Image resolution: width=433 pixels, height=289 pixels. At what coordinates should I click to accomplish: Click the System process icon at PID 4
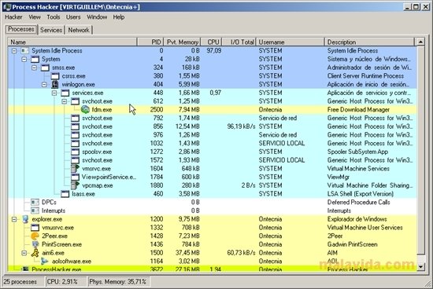[x=35, y=59]
